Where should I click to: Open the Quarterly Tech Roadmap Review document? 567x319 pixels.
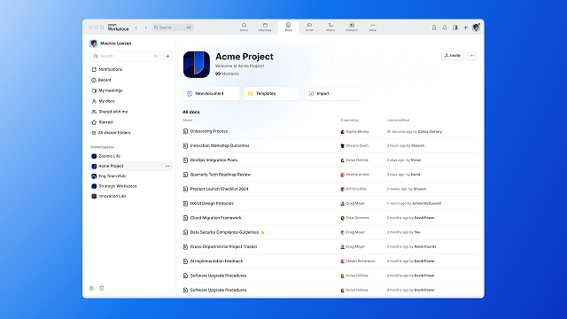[221, 175]
